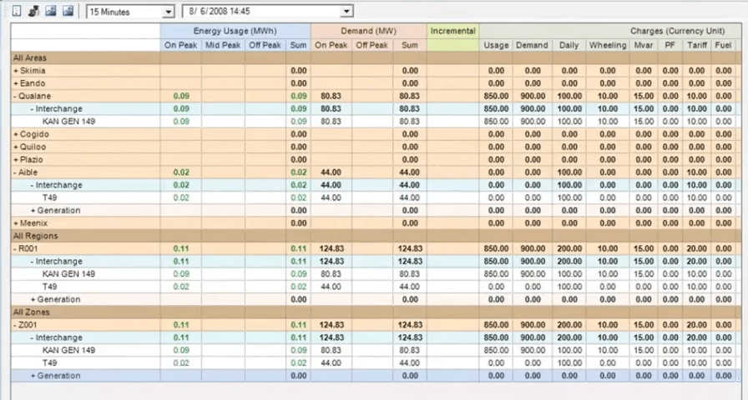
Task: Select the Demand (MW) header
Action: [x=368, y=31]
